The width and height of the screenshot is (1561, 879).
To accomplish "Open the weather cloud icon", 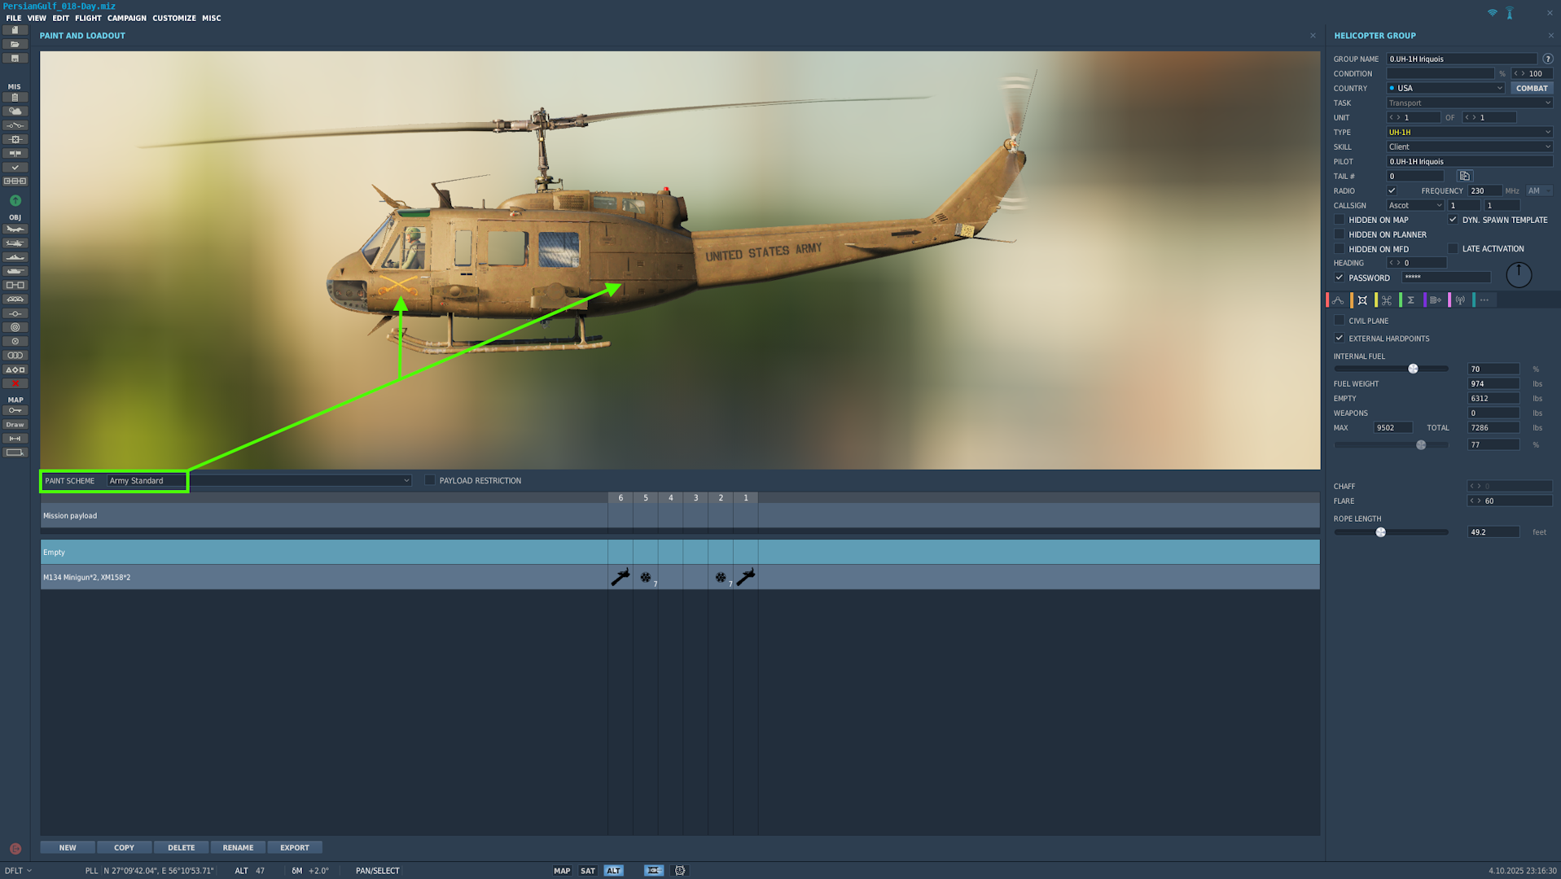I will click(15, 112).
